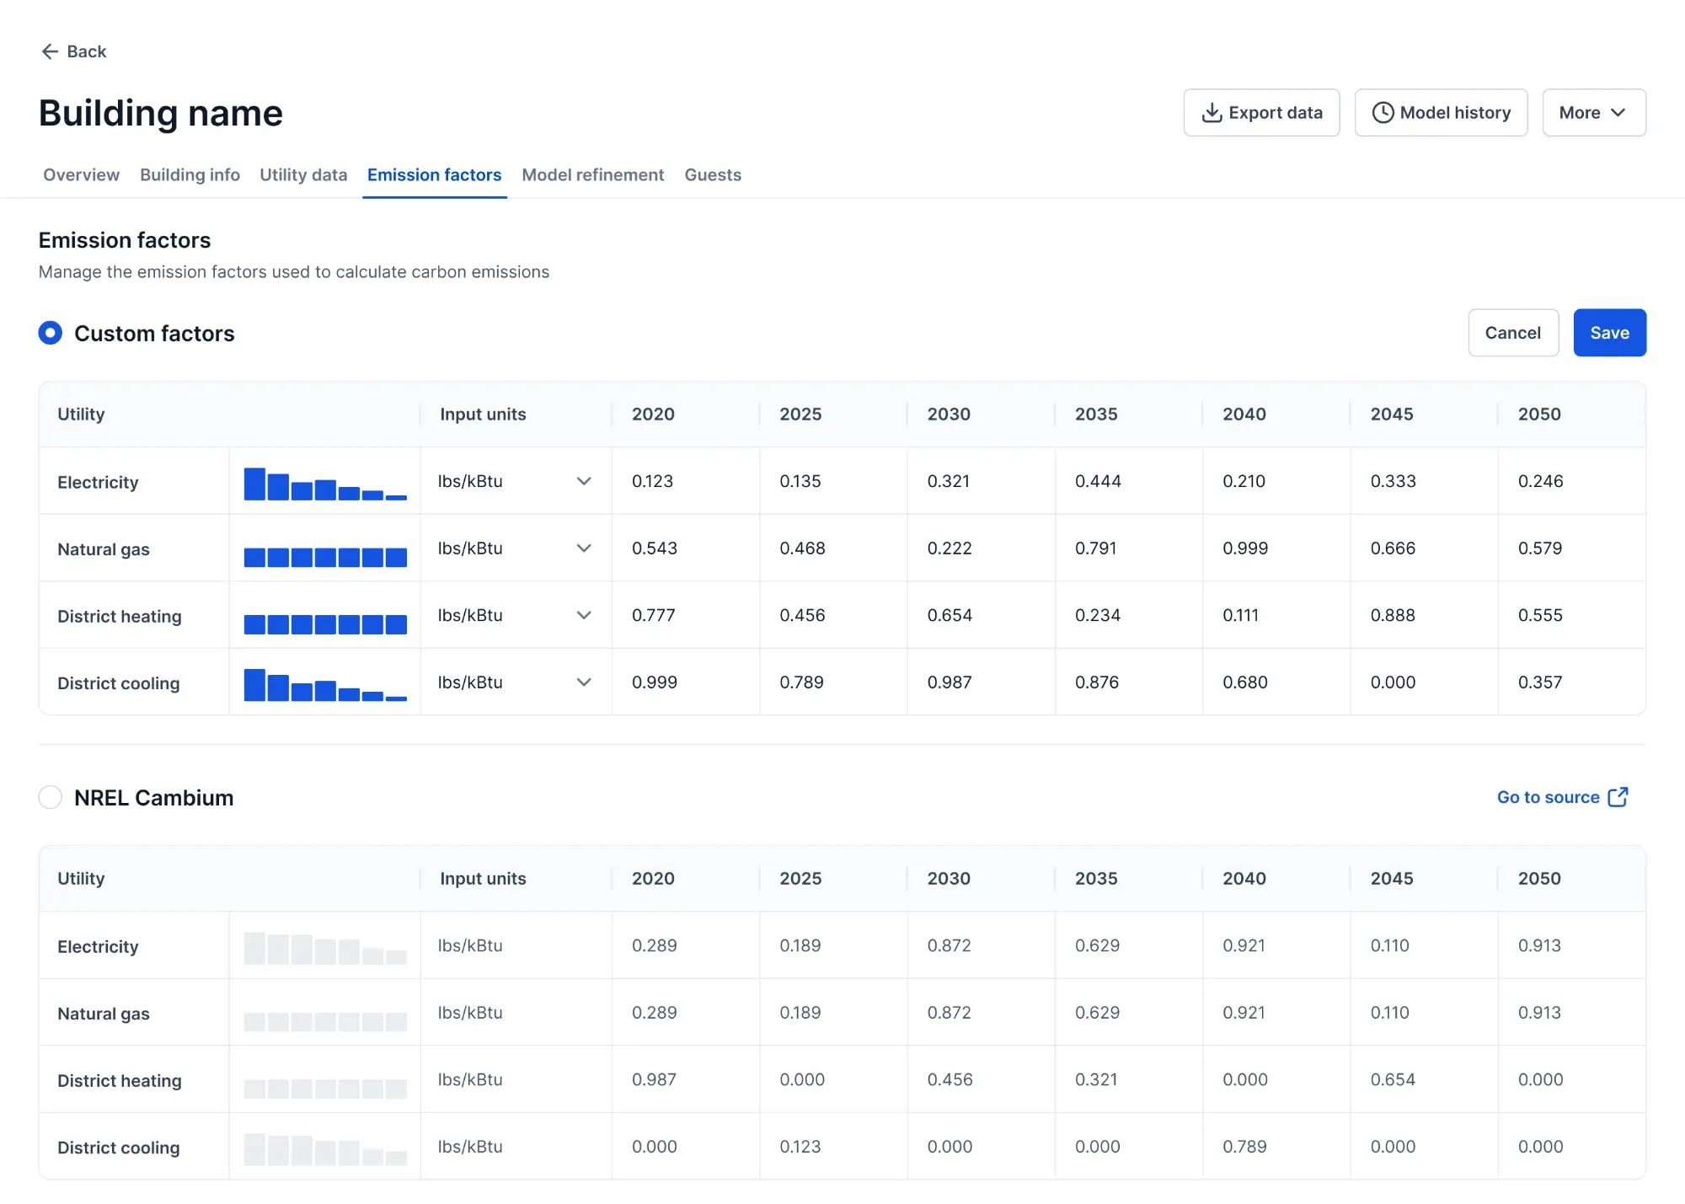The width and height of the screenshot is (1685, 1204).
Task: Click Electricity bar chart in Custom factors table
Action: point(325,484)
